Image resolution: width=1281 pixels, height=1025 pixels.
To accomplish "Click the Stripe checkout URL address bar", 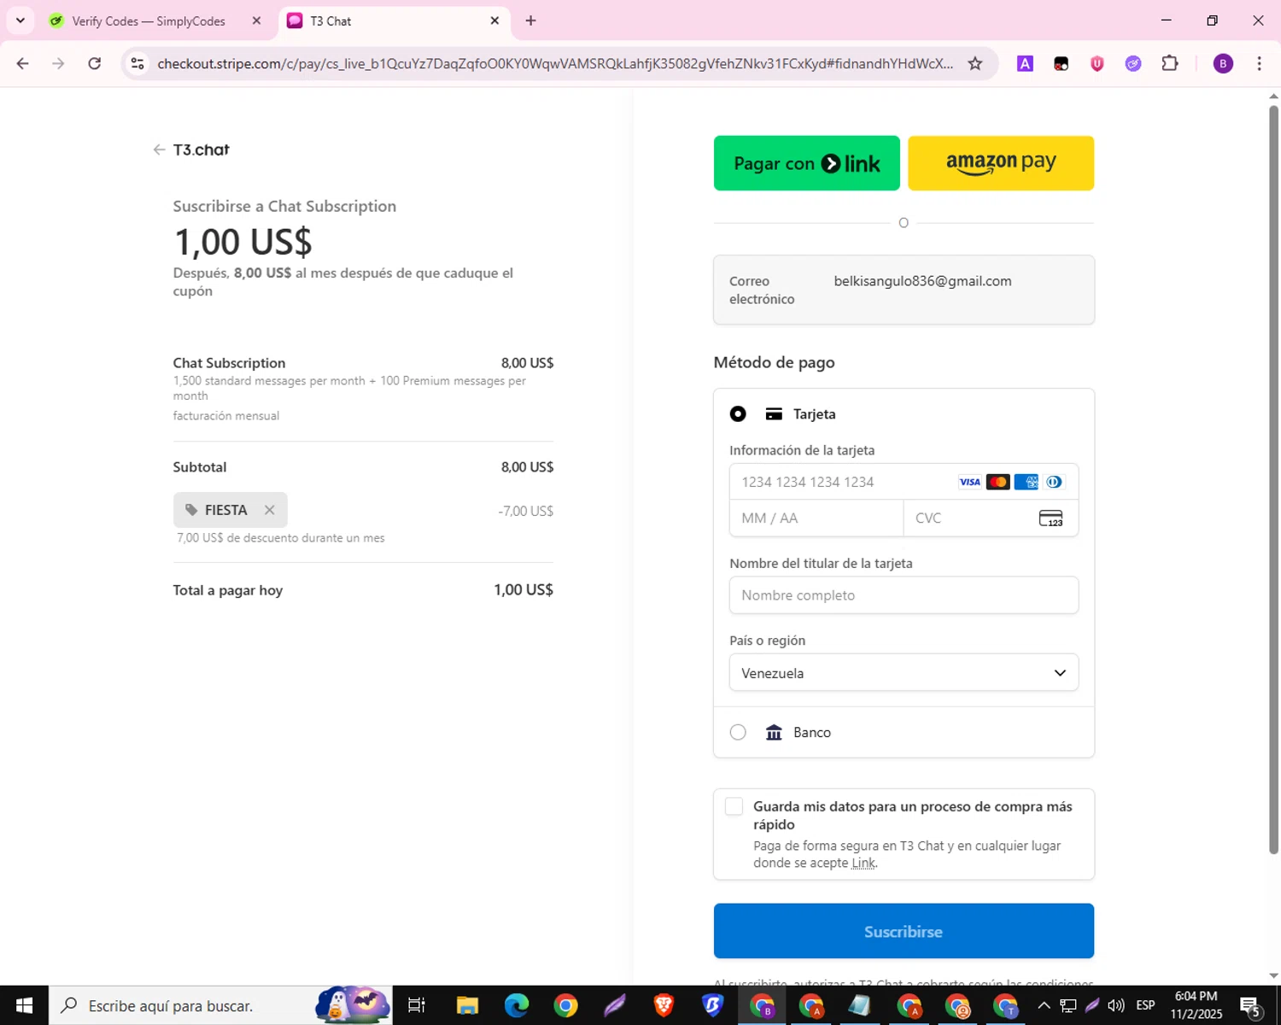I will point(555,63).
